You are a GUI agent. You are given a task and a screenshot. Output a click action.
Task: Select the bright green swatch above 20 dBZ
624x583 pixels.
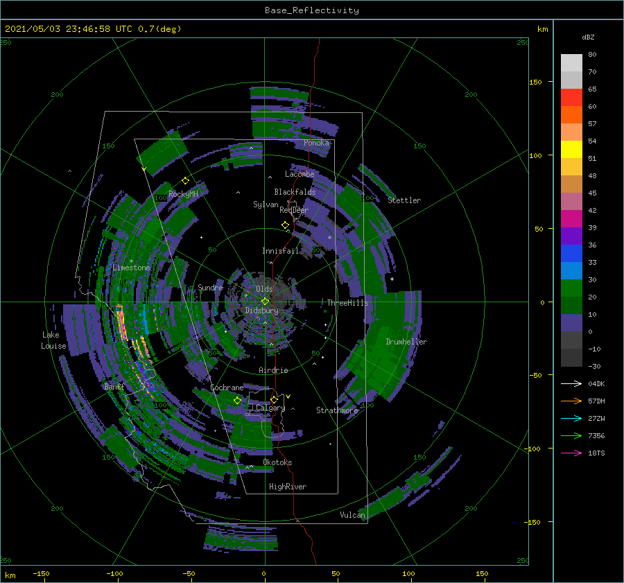pos(571,288)
